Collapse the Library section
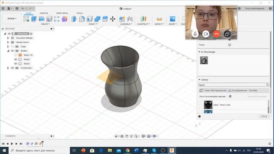274x154 pixels. tap(200, 80)
